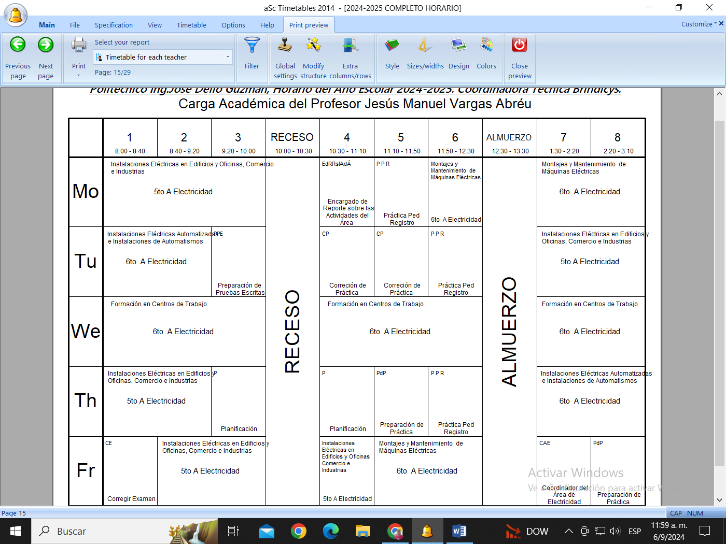The width and height of the screenshot is (726, 544).
Task: Open Mail app from taskbar
Action: [266, 531]
